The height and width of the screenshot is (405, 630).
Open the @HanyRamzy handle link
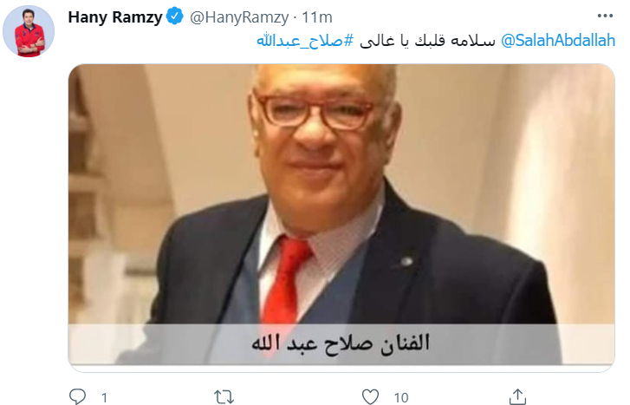[239, 17]
